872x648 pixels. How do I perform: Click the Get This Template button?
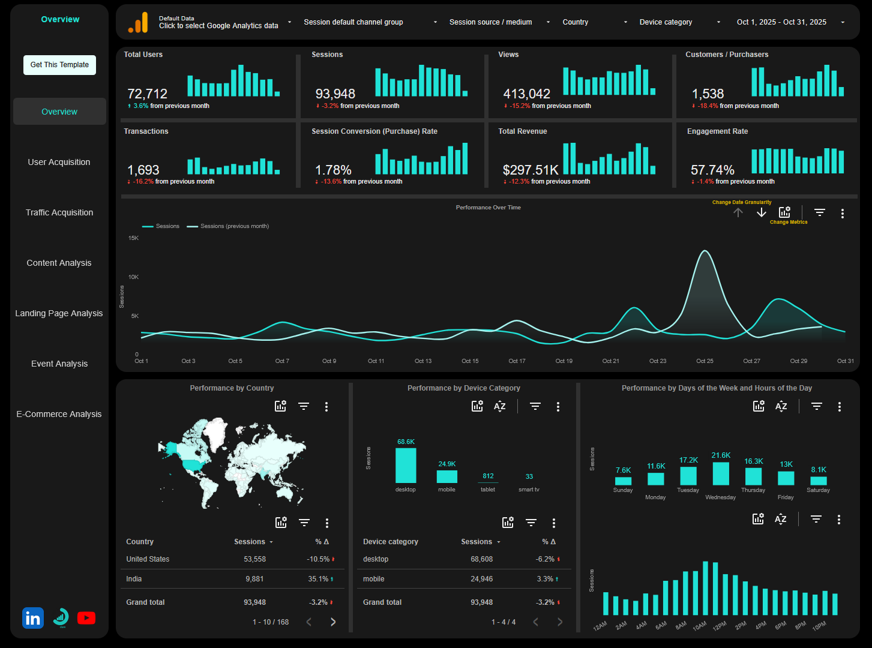[59, 65]
